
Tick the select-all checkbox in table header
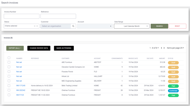pyautogui.click(x=9, y=58)
